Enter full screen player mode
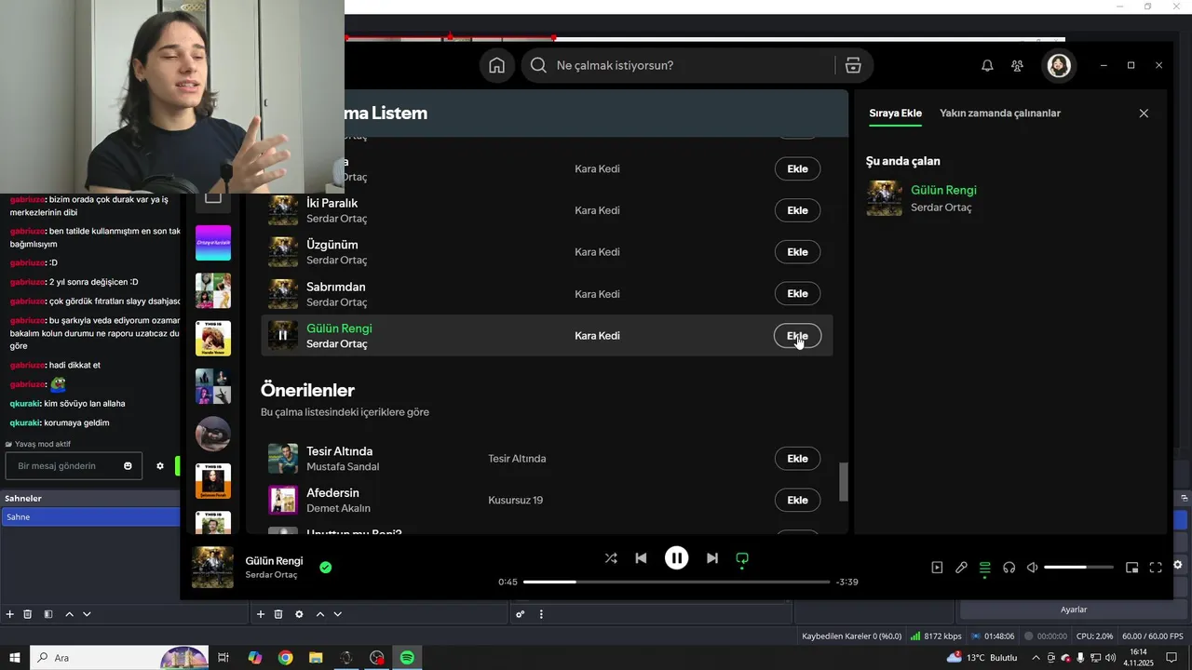The width and height of the screenshot is (1192, 670). click(x=1156, y=568)
